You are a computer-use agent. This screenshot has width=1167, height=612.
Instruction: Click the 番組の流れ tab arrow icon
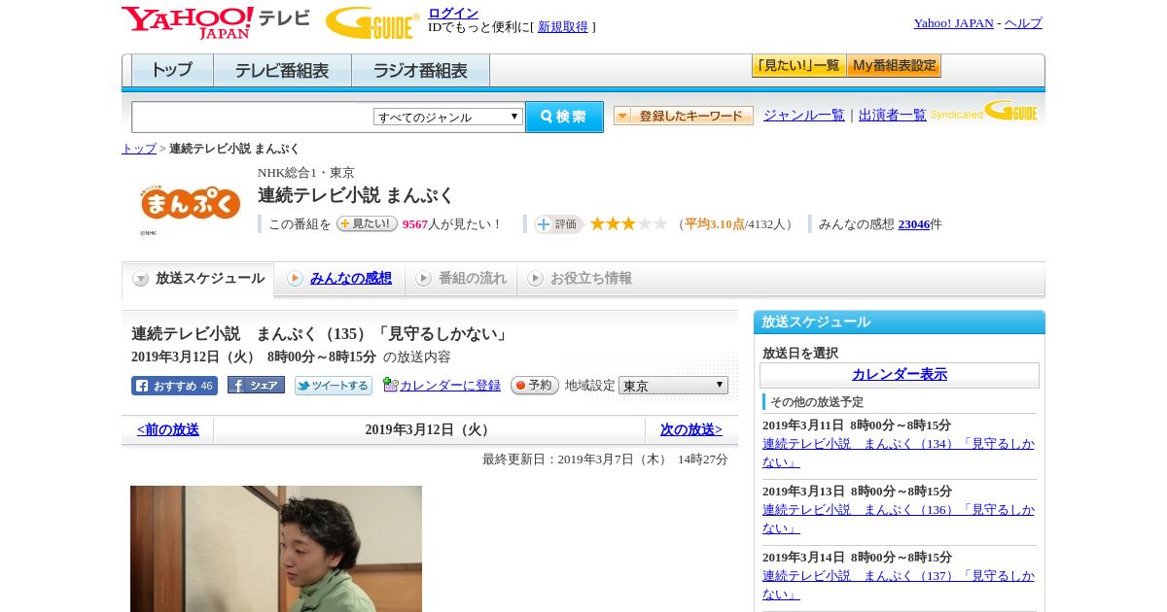[x=423, y=279]
